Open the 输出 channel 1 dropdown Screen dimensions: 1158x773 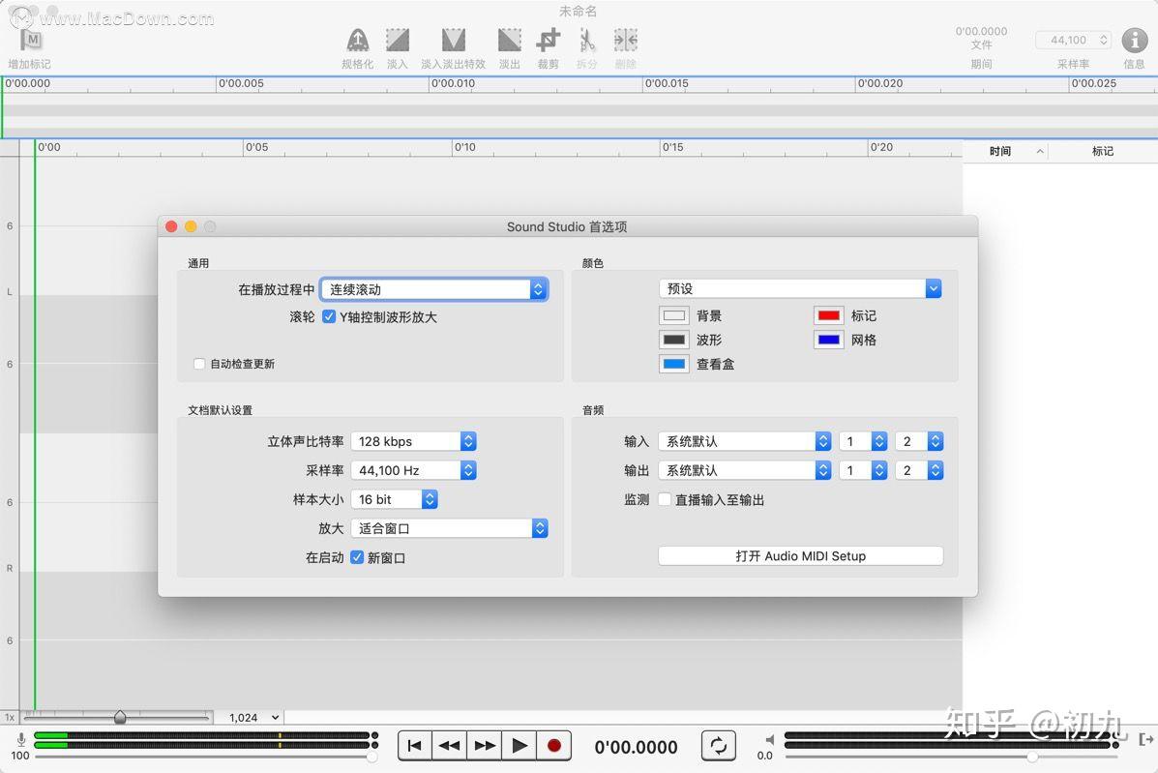pyautogui.click(x=863, y=470)
